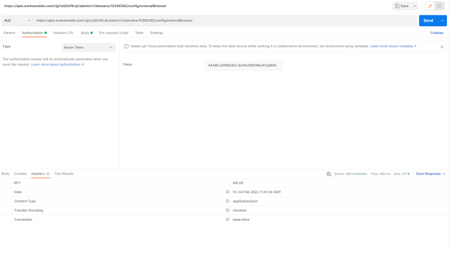This screenshot has width=449, height=254.
Task: Select the response Headers (4) tab
Action: click(x=40, y=174)
